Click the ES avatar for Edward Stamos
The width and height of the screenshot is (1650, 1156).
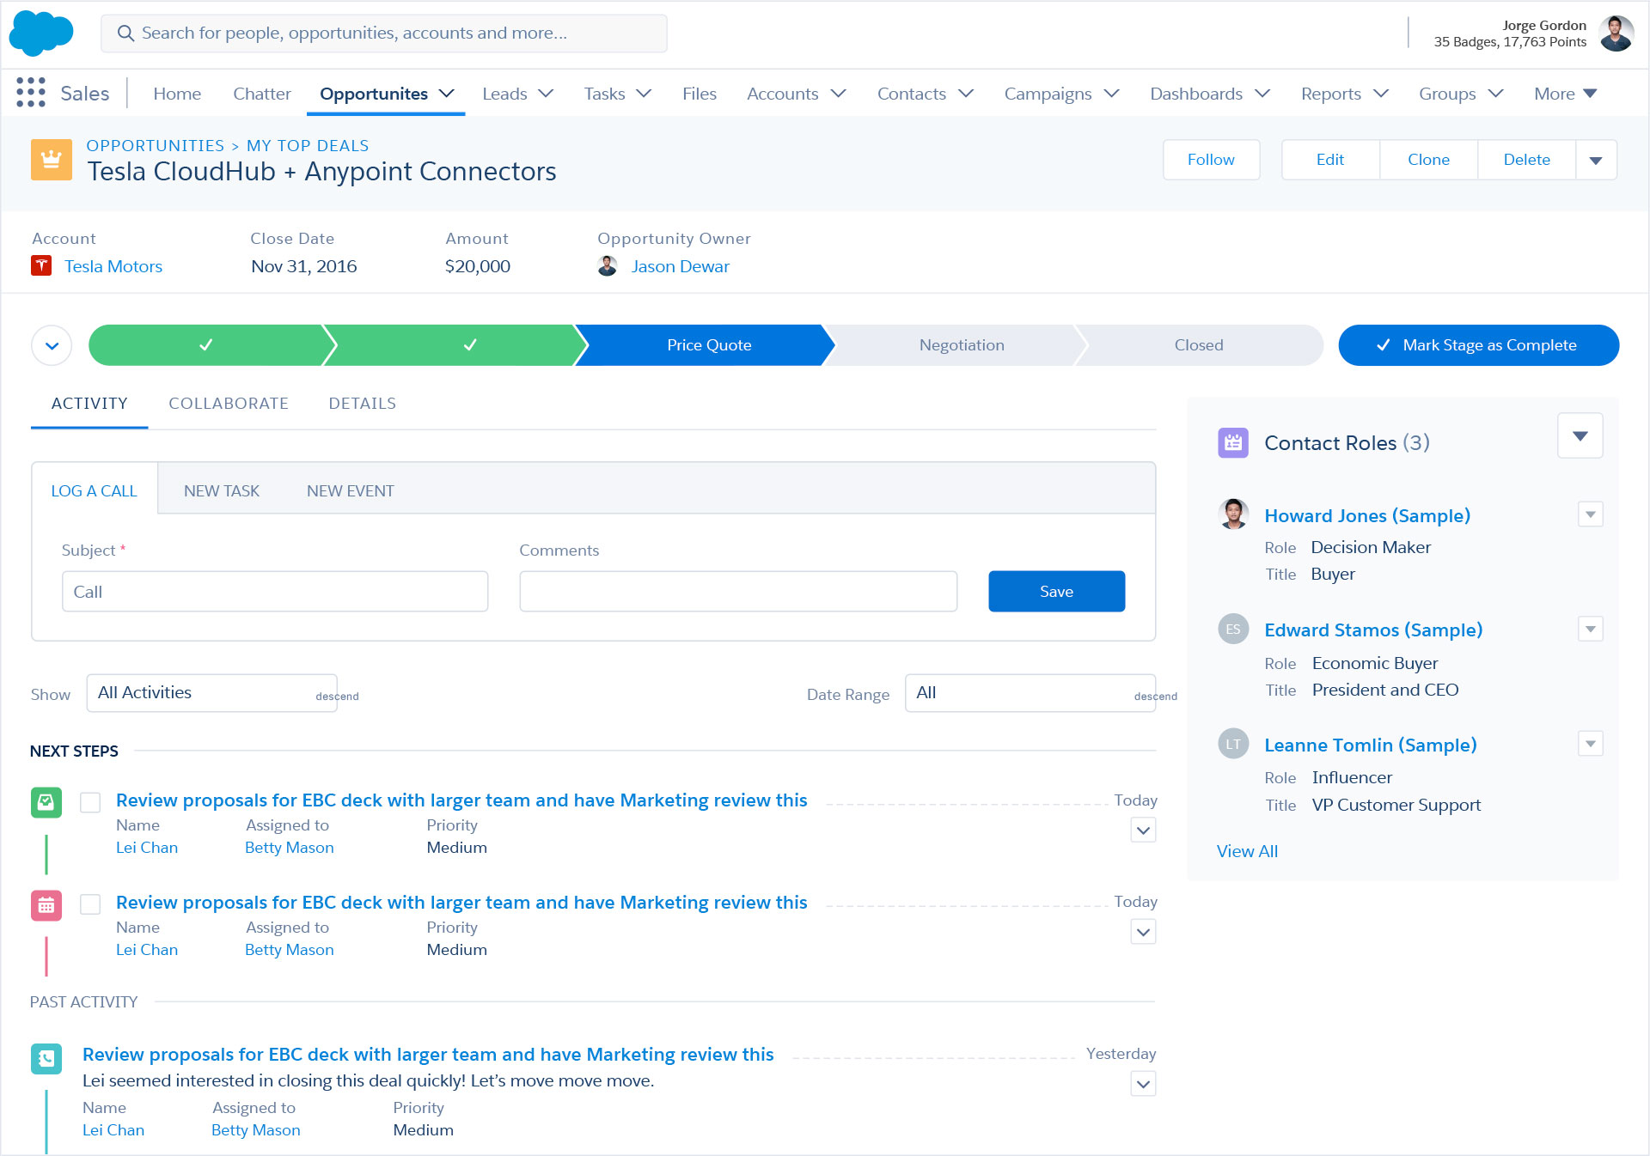coord(1233,630)
